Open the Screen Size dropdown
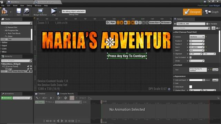The width and height of the screenshot is (221, 124). click(154, 23)
